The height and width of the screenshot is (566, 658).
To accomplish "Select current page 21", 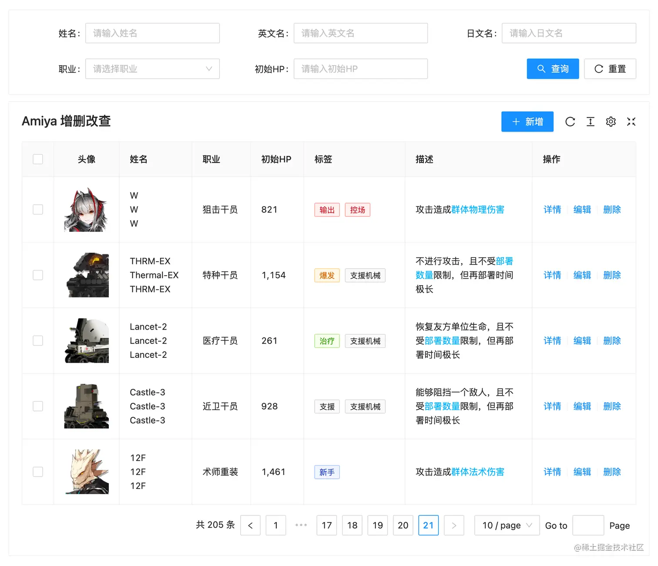I will pos(429,526).
